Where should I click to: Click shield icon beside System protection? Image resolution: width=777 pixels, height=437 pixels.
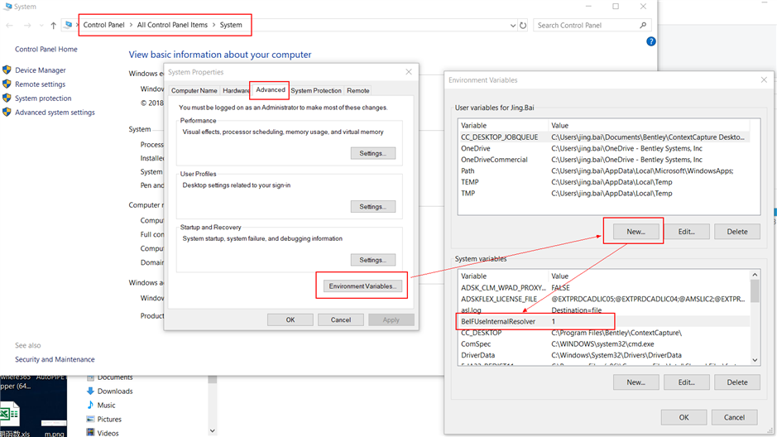(x=7, y=98)
